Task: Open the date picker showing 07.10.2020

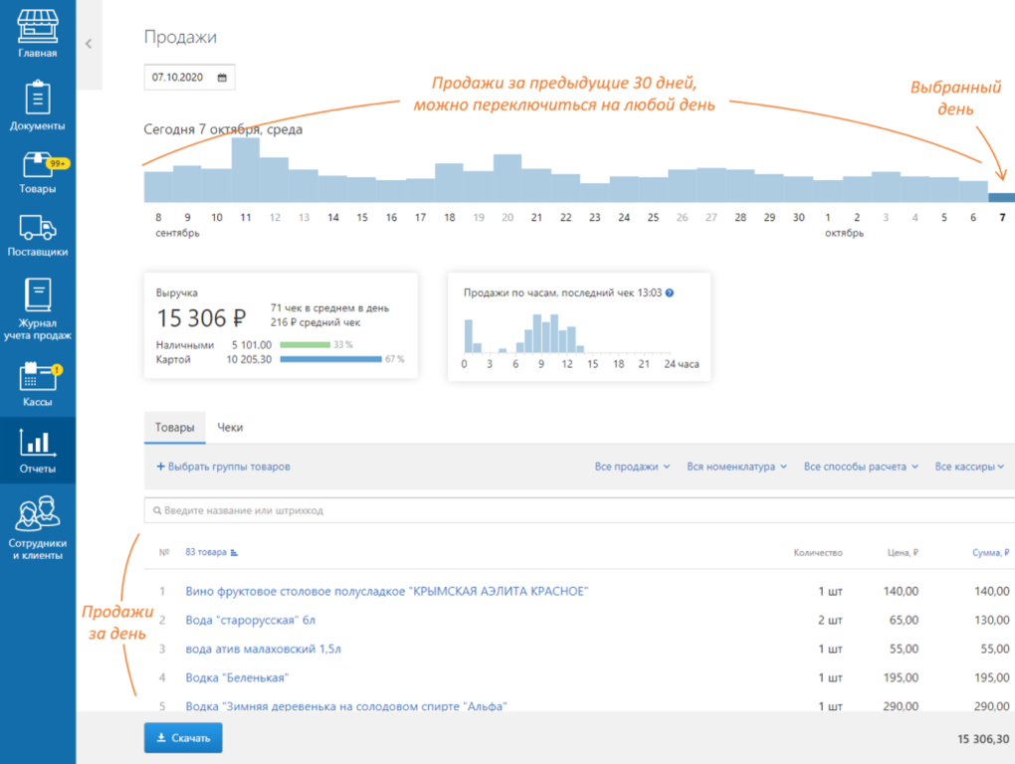Action: coord(189,77)
